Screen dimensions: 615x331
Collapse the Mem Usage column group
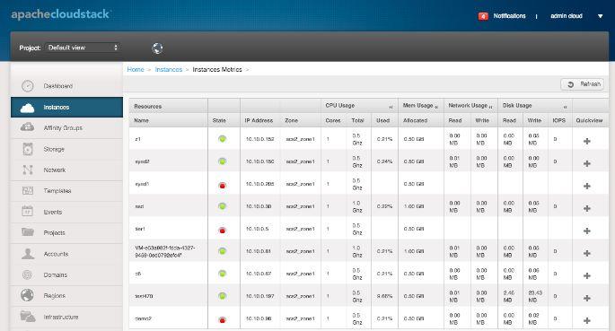(x=436, y=107)
